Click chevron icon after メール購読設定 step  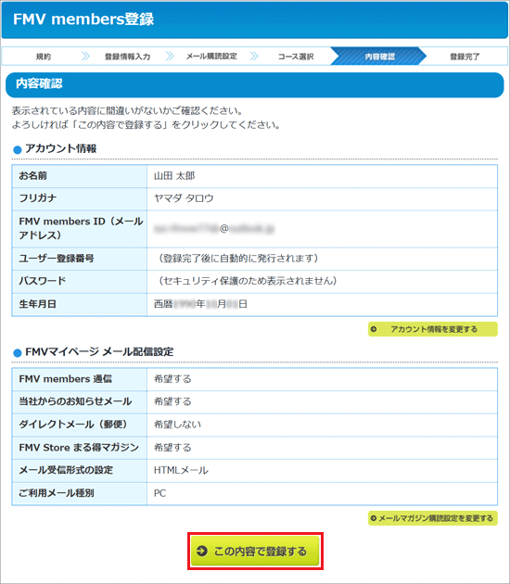(x=254, y=57)
